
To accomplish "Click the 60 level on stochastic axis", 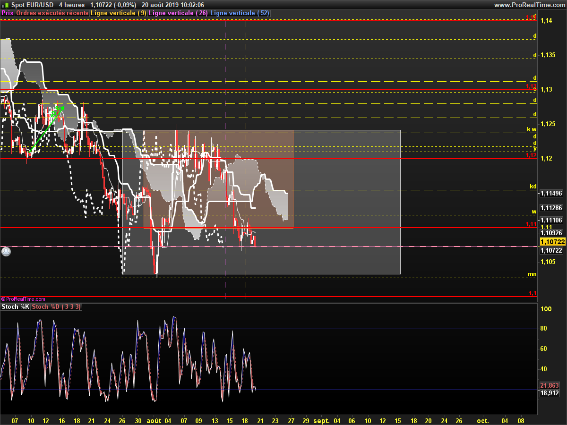I will [x=545, y=349].
